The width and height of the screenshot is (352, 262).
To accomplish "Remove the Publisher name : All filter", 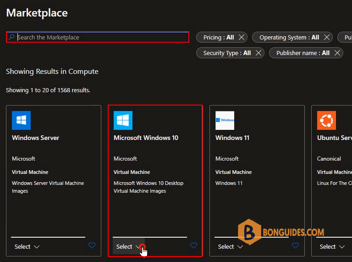I will coord(337,53).
